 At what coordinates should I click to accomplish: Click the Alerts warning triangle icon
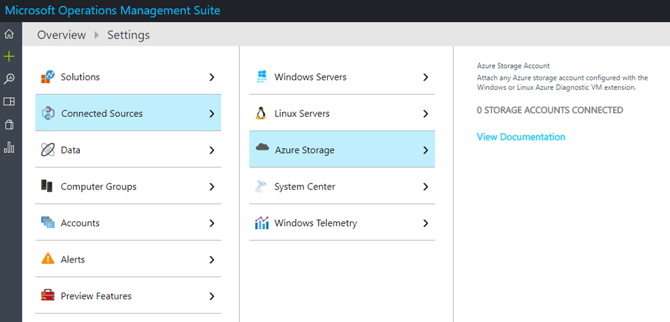pos(48,259)
